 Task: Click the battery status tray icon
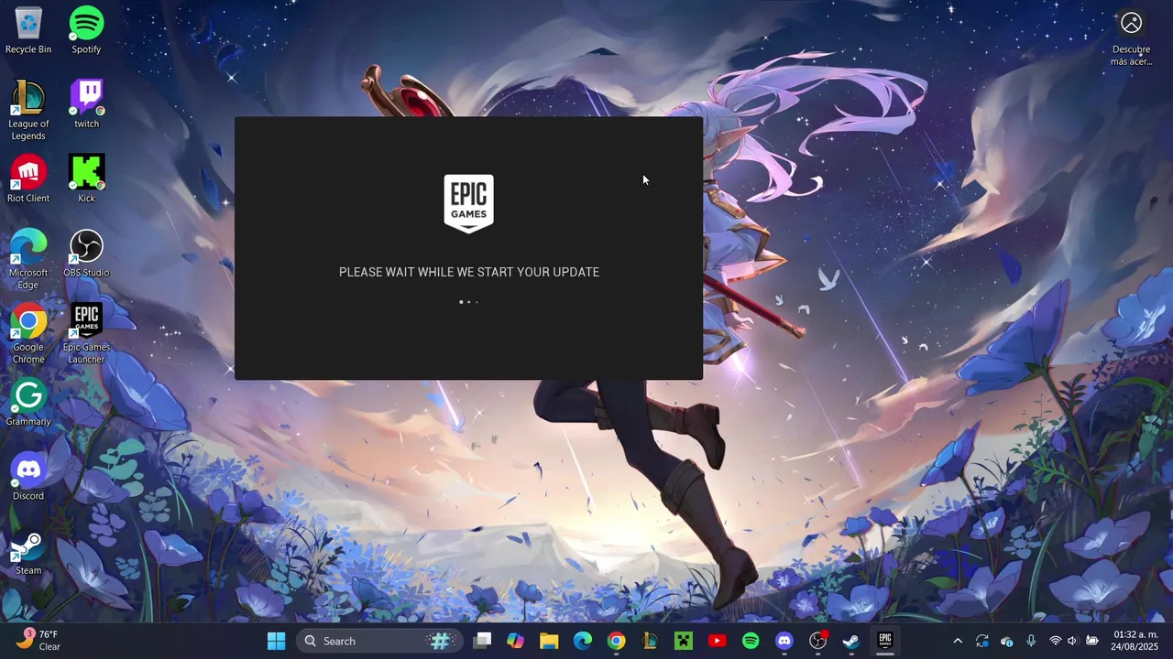pyautogui.click(x=1092, y=641)
